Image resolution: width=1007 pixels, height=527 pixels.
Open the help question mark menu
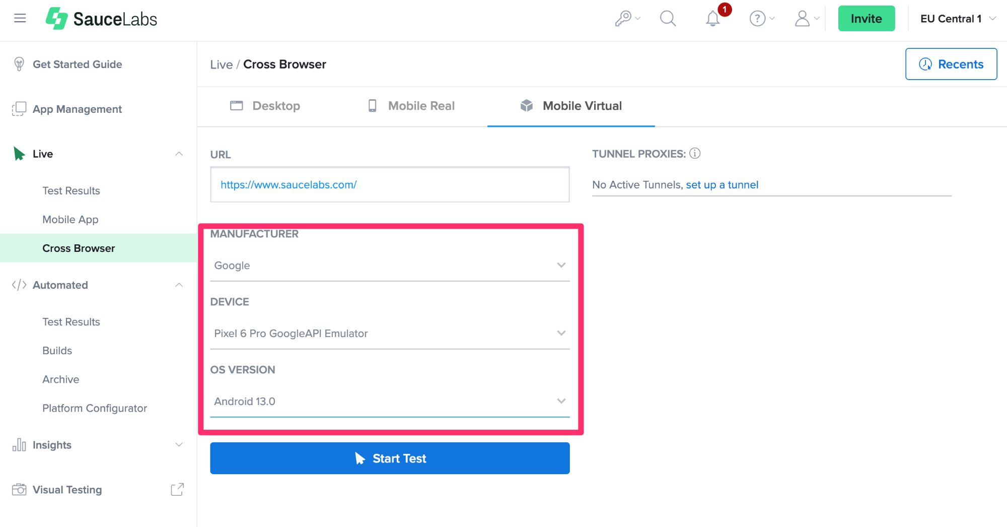[762, 19]
